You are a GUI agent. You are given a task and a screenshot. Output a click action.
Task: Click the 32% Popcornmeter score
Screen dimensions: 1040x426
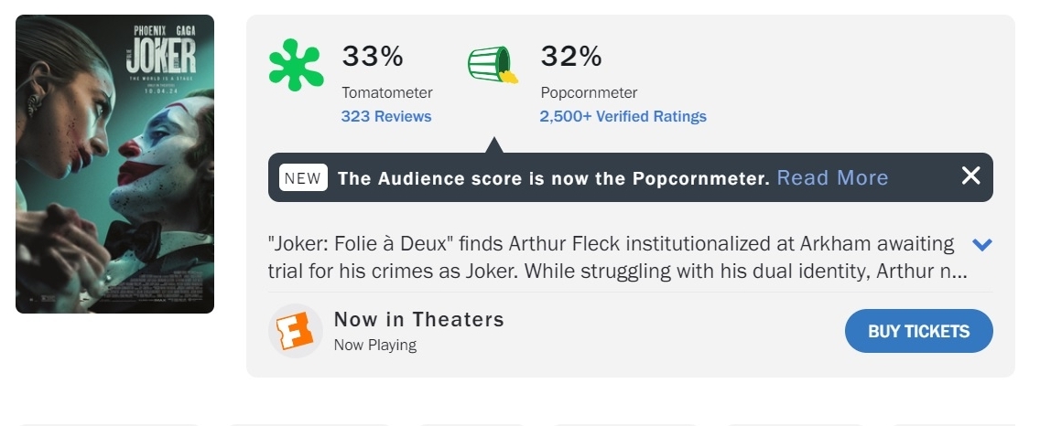pyautogui.click(x=571, y=57)
